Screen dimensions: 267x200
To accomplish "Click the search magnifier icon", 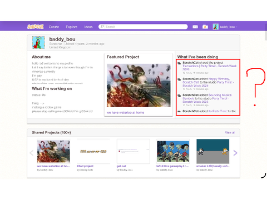I will coord(102,27).
